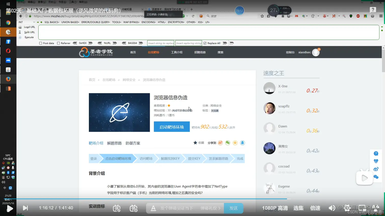This screenshot has height=216, width=385.
Task: Change quality from 1080P 高清
Action: 275,208
